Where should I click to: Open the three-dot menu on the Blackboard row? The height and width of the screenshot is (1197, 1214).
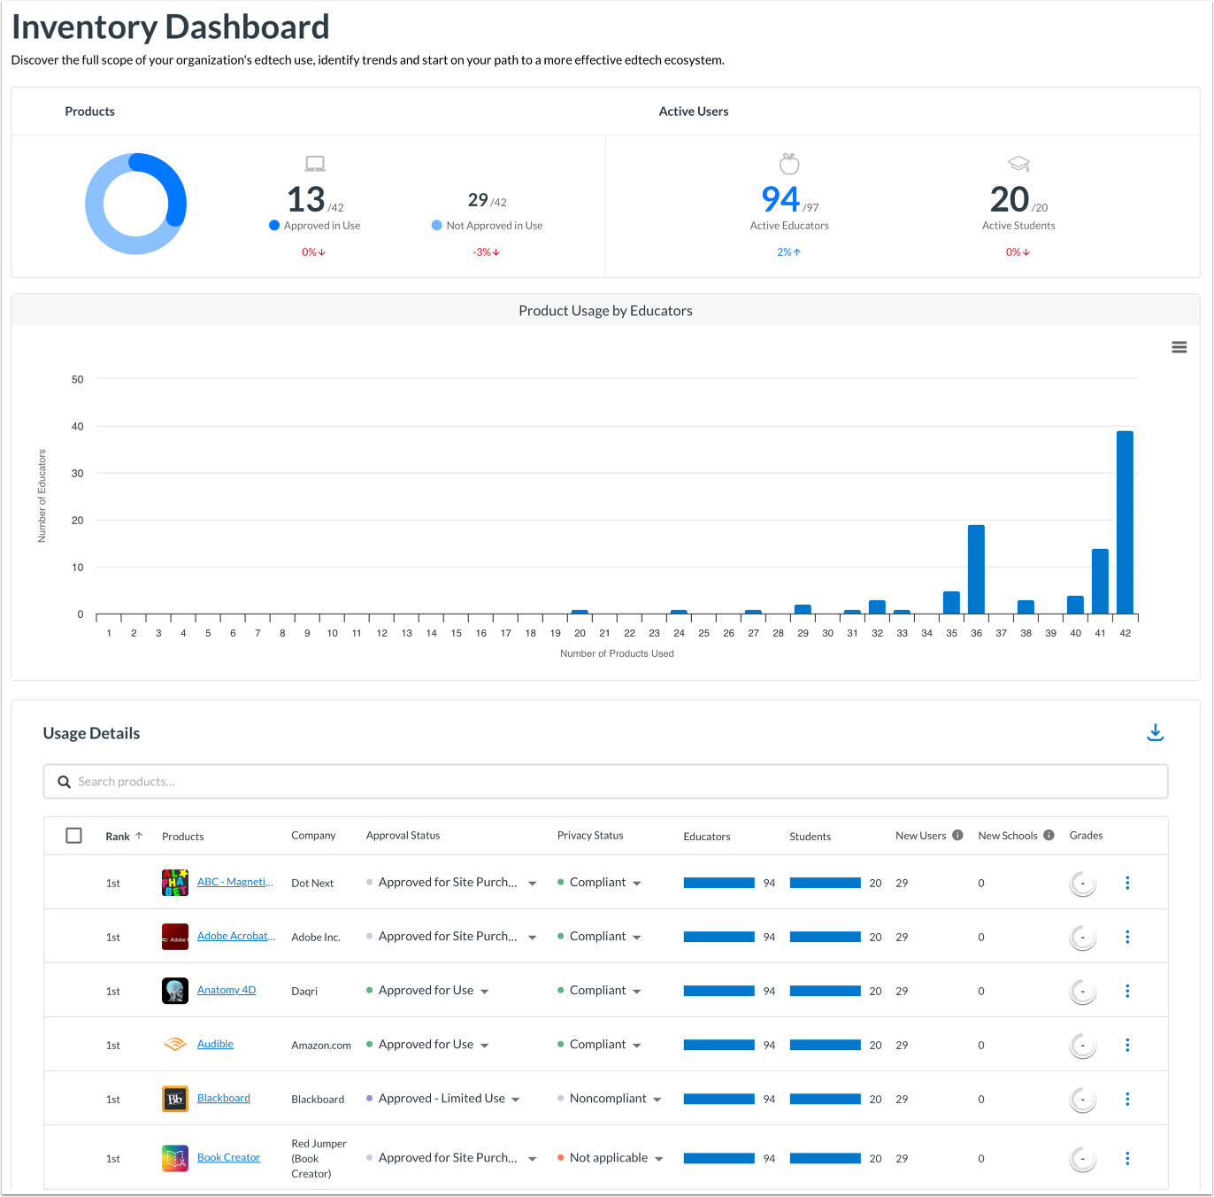(1128, 1099)
